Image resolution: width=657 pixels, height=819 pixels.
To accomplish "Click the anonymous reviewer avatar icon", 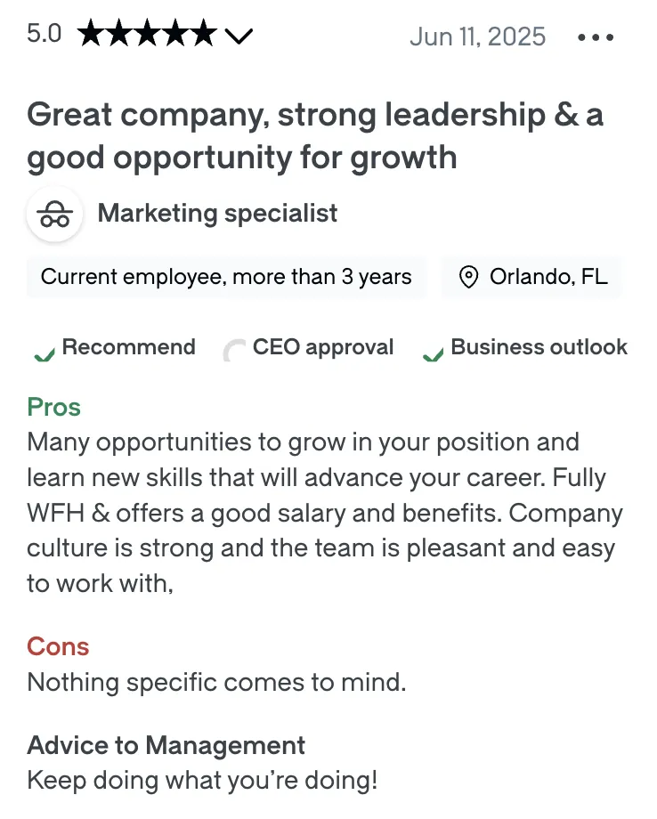I will (54, 215).
